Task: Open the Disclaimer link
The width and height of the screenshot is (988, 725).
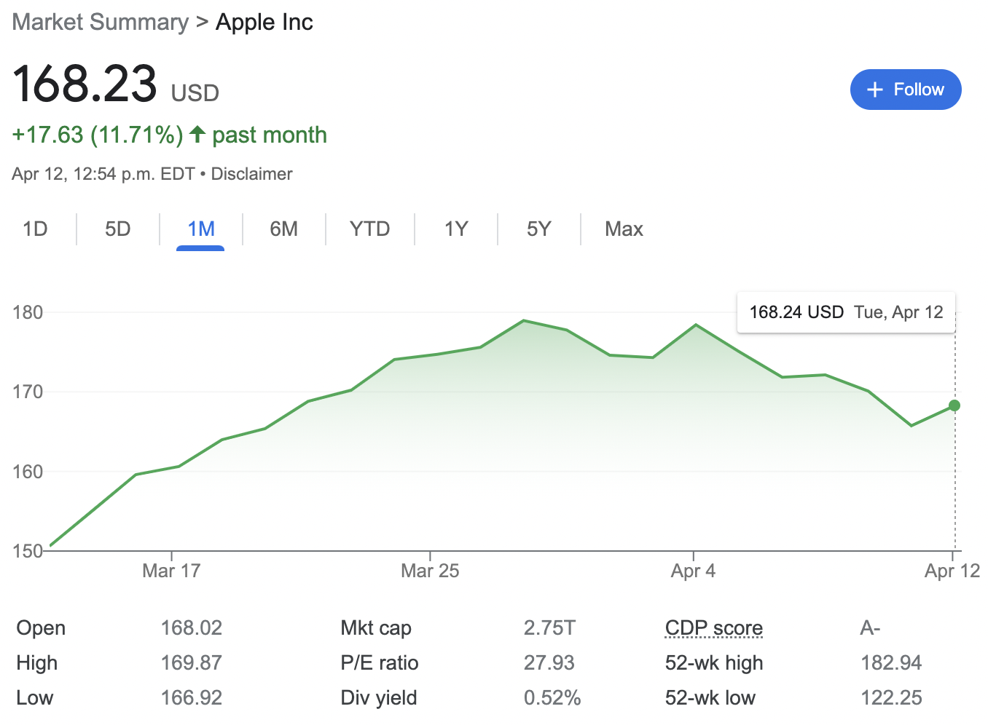Action: 251,174
